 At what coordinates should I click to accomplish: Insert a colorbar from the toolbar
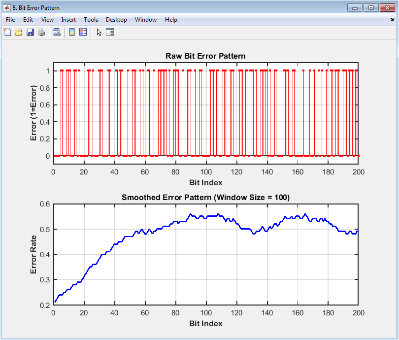click(x=72, y=33)
